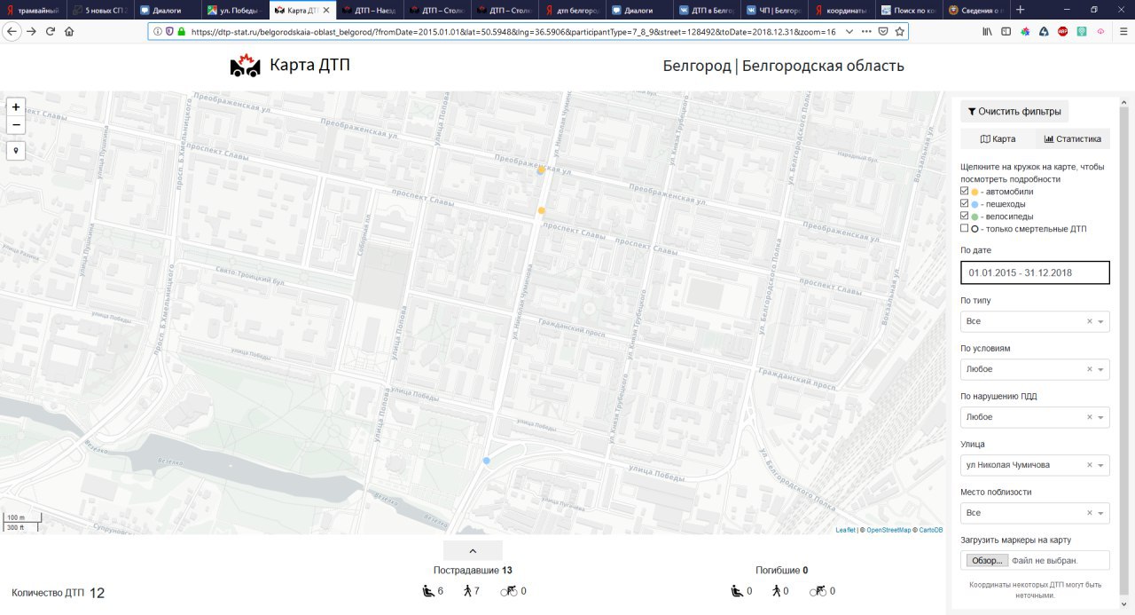1135x615 pixels.
Task: Reload the current page
Action: pos(51,31)
